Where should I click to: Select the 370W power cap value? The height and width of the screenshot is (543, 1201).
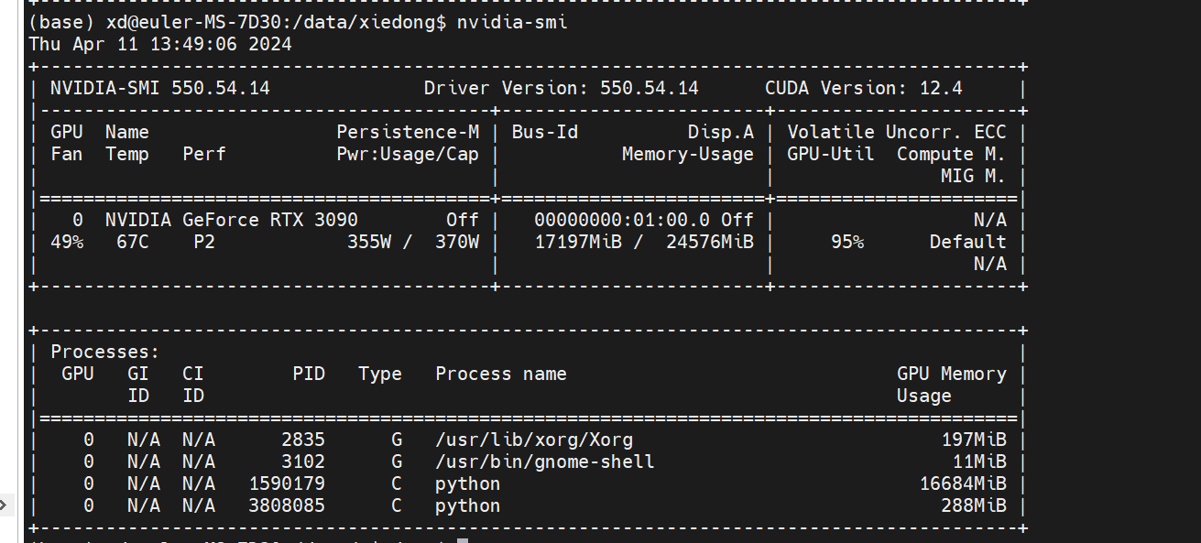coord(457,242)
